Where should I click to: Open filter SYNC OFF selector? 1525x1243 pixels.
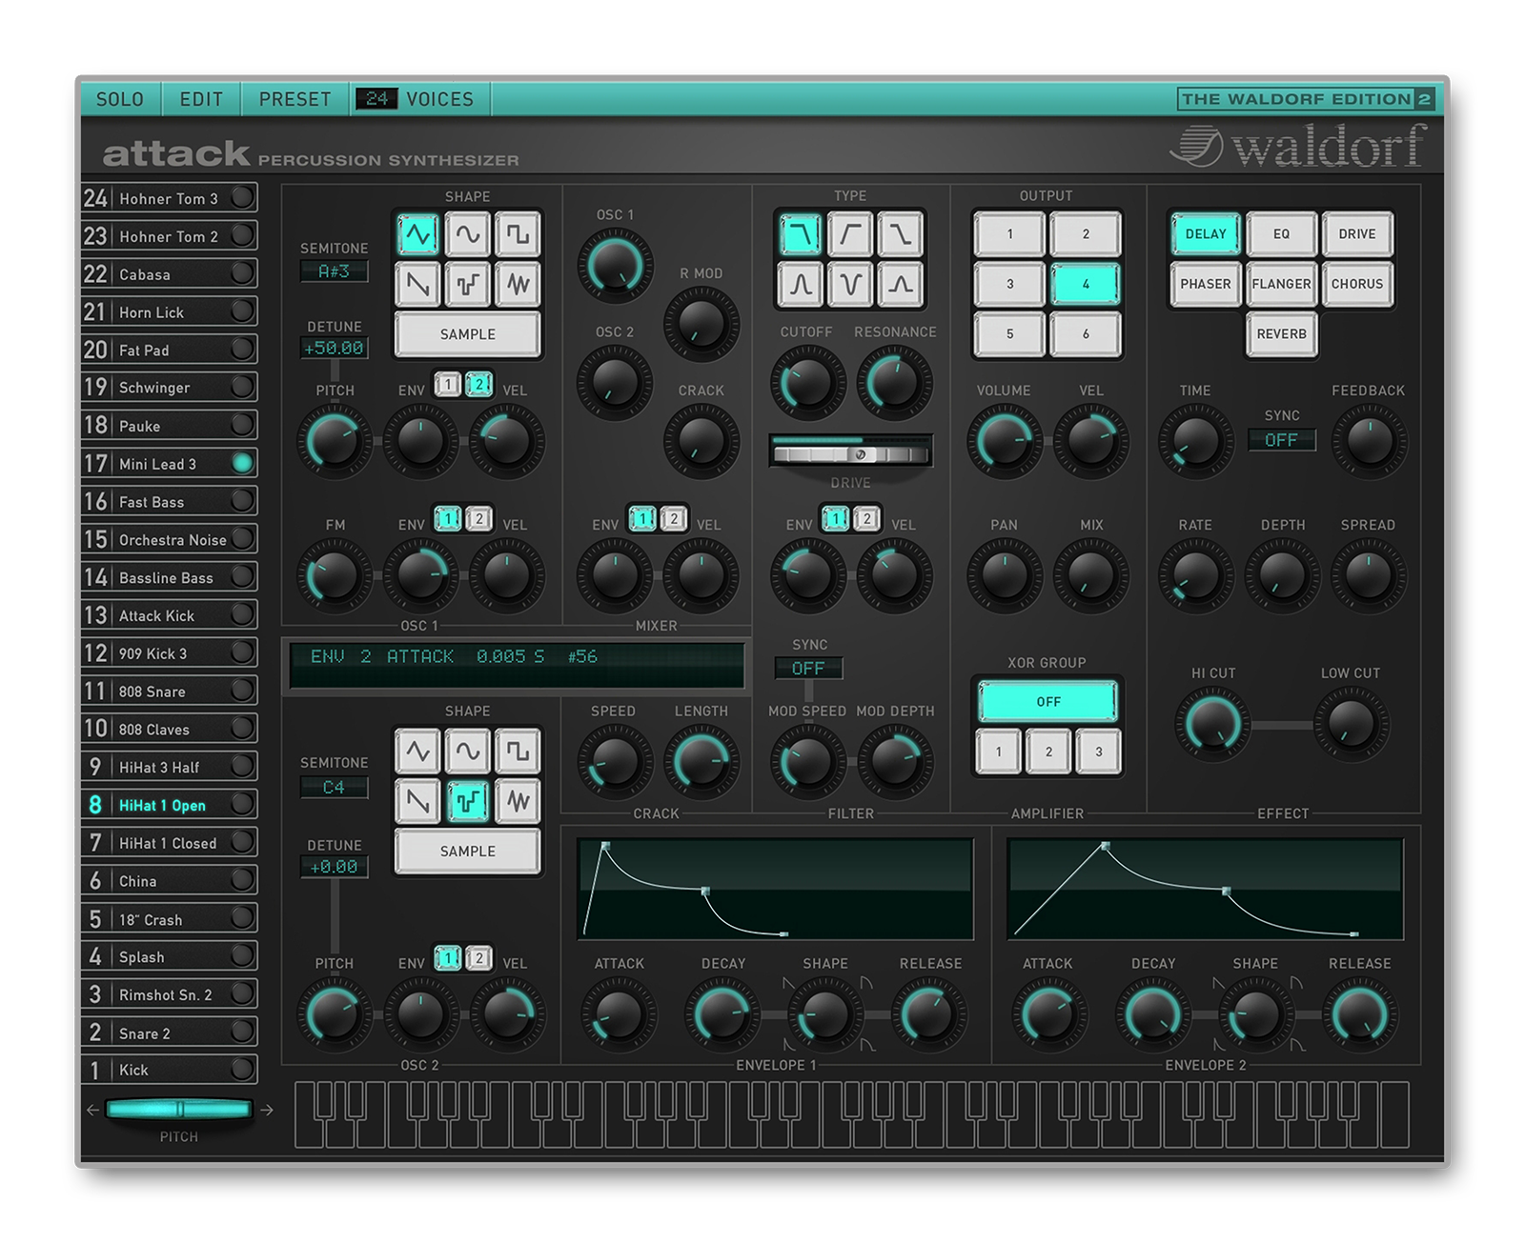(x=808, y=669)
